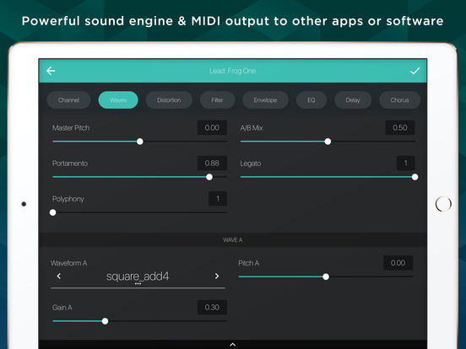Click the Pitch A label

click(x=249, y=263)
